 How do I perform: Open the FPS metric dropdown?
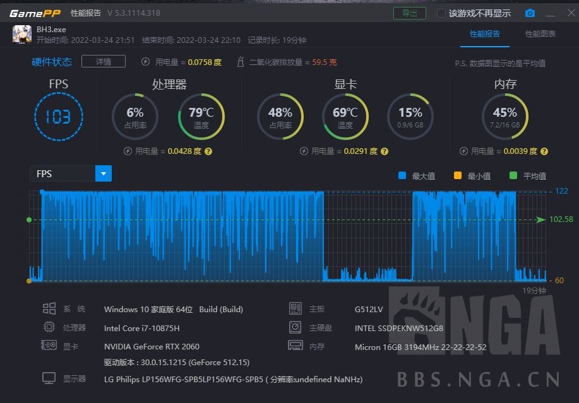coord(103,173)
